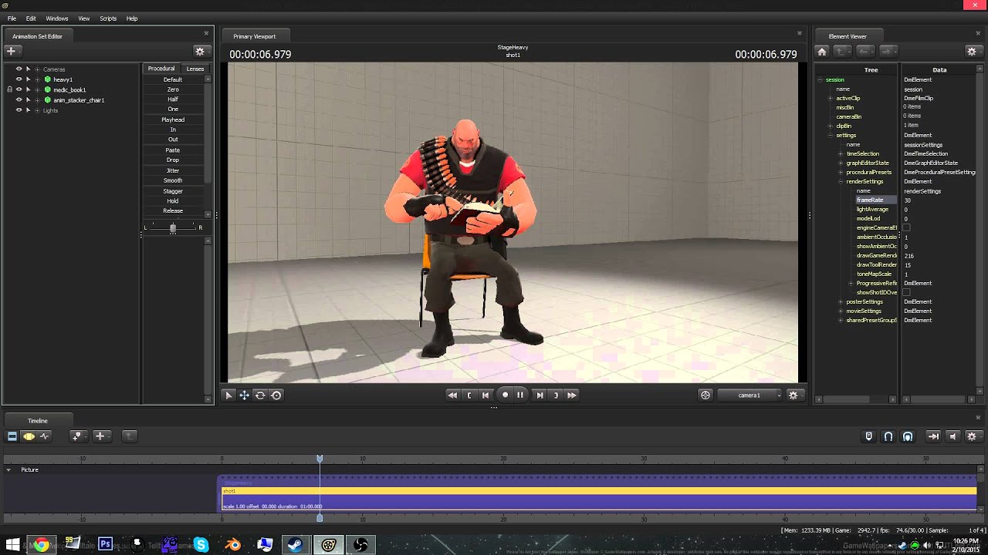988x555 pixels.
Task: Open Blender from the taskbar
Action: 232,545
